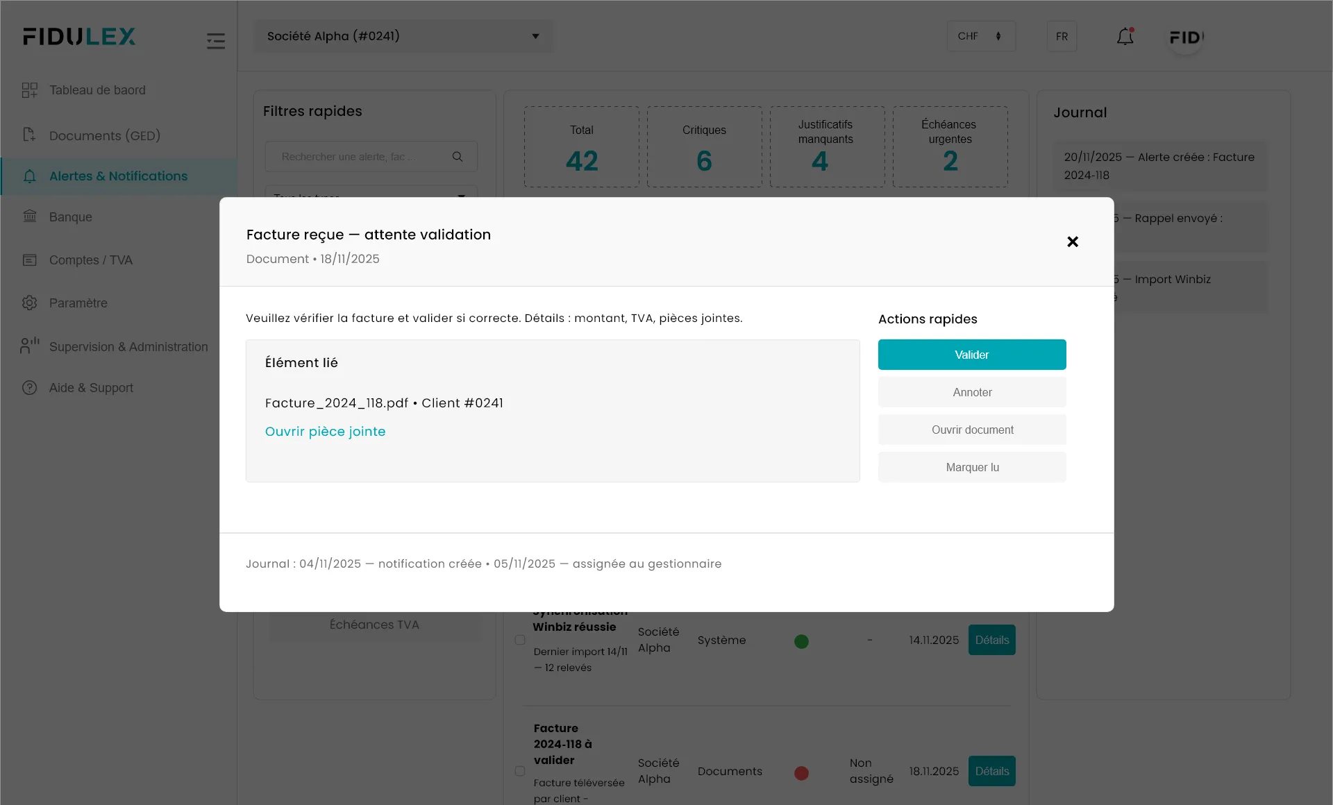Click the notification bell icon
This screenshot has width=1333, height=805.
(1125, 37)
